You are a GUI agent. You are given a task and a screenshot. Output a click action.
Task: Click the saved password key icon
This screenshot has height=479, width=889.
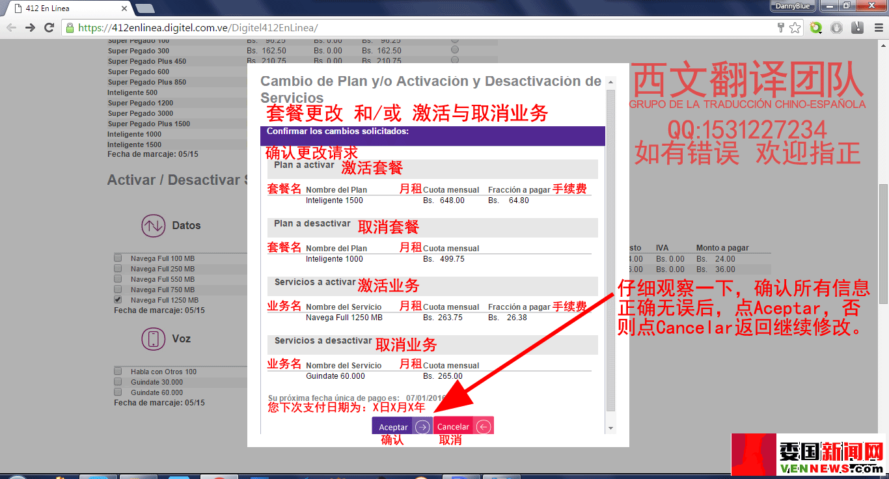[x=781, y=27]
